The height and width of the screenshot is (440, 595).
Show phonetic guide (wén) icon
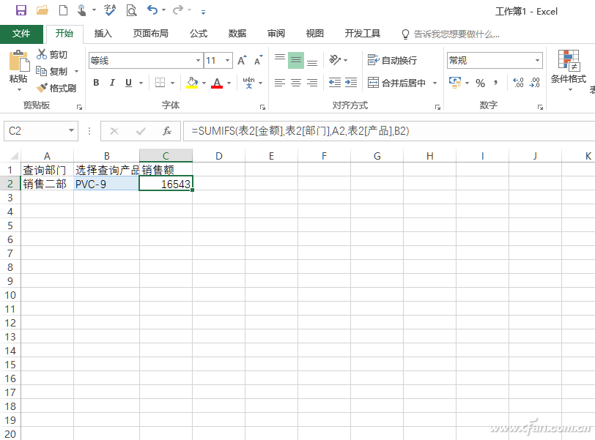click(249, 82)
